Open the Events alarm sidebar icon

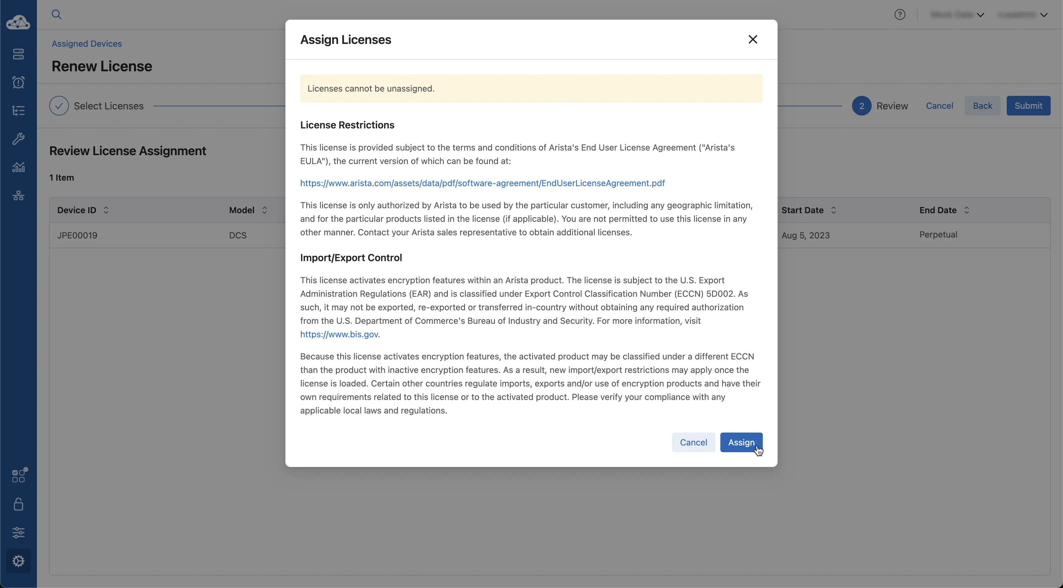pos(18,82)
